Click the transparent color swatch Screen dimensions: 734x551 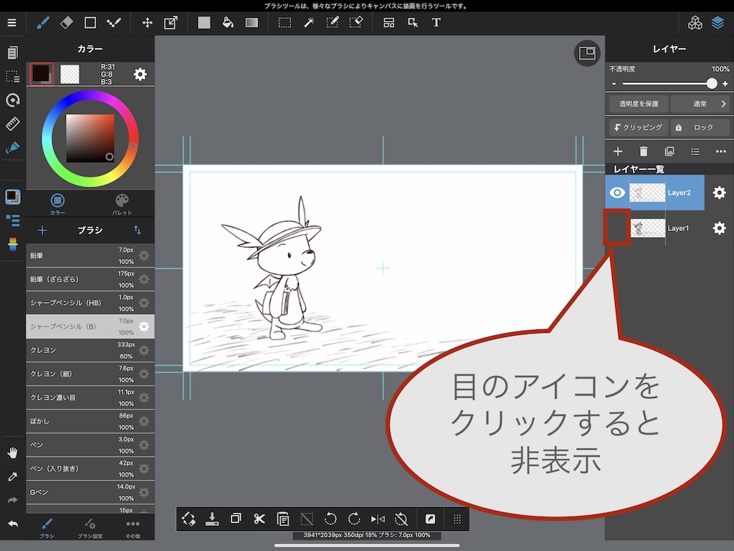point(70,74)
